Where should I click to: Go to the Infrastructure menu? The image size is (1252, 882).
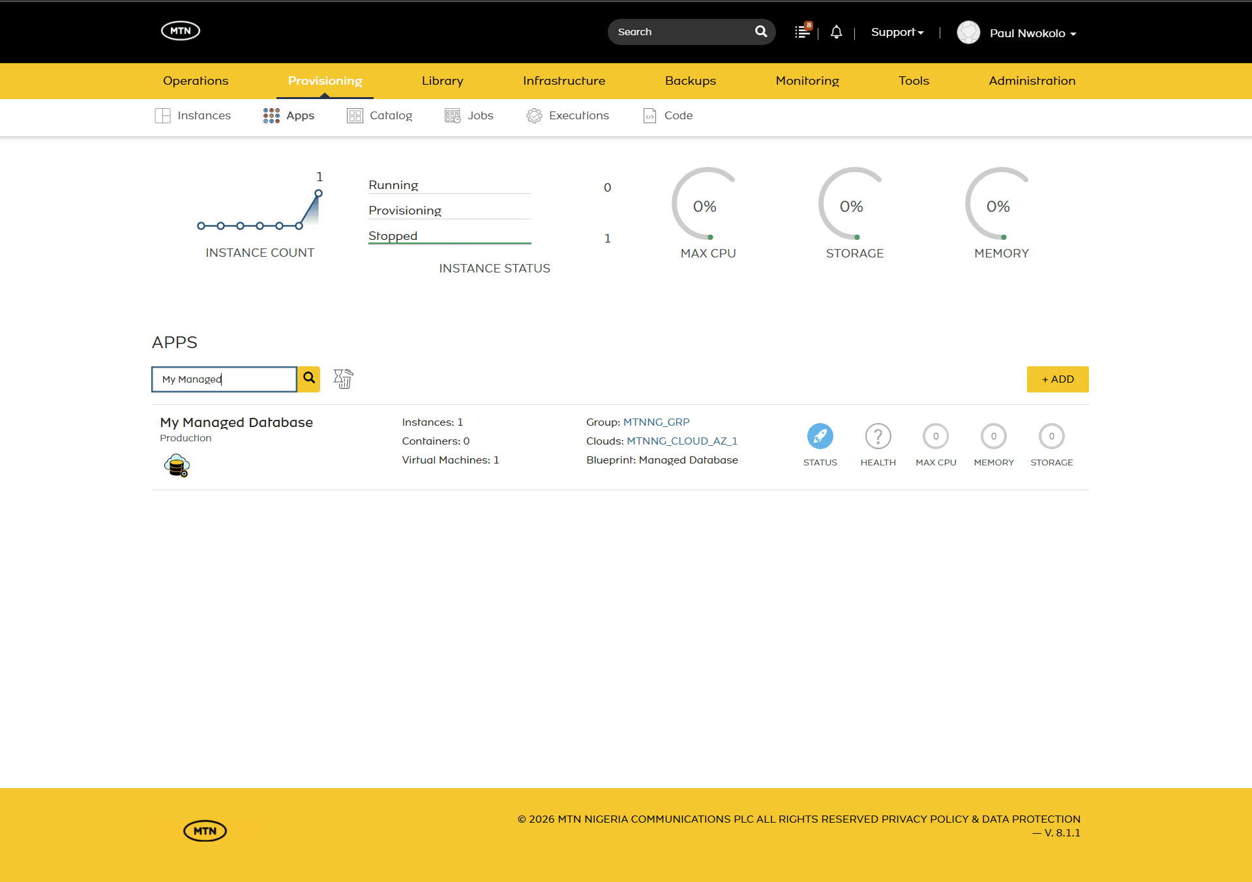(x=564, y=81)
